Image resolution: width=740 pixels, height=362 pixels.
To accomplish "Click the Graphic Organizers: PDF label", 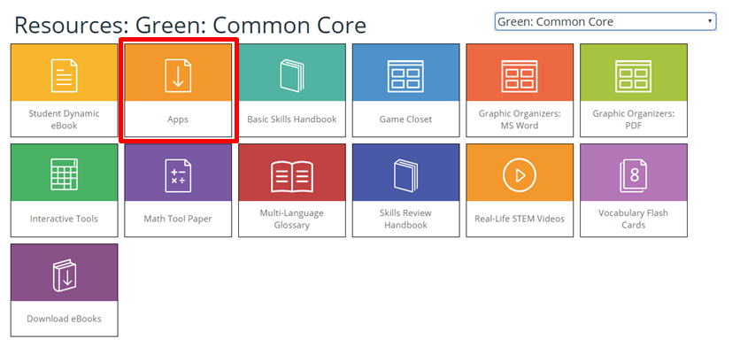I will coord(633,119).
